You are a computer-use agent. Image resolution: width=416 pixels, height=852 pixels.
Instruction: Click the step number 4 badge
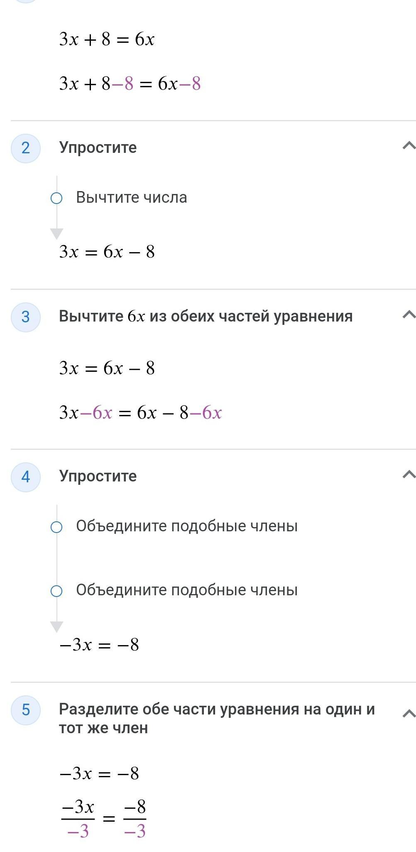click(x=26, y=477)
